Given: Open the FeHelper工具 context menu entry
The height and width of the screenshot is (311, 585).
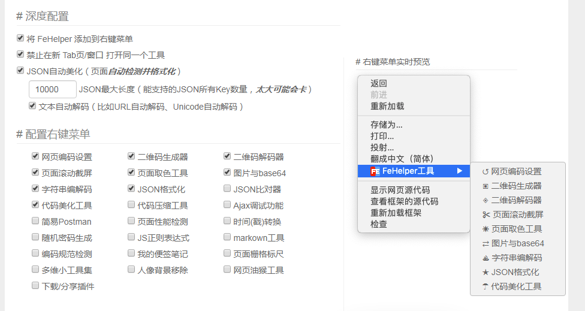Looking at the screenshot, I should point(414,171).
